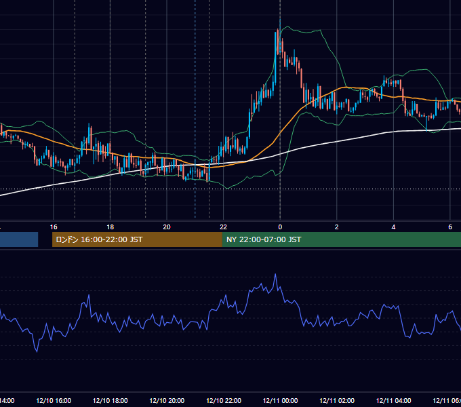
Task: Click the 0 hour label on upper time axis
Action: point(280,227)
